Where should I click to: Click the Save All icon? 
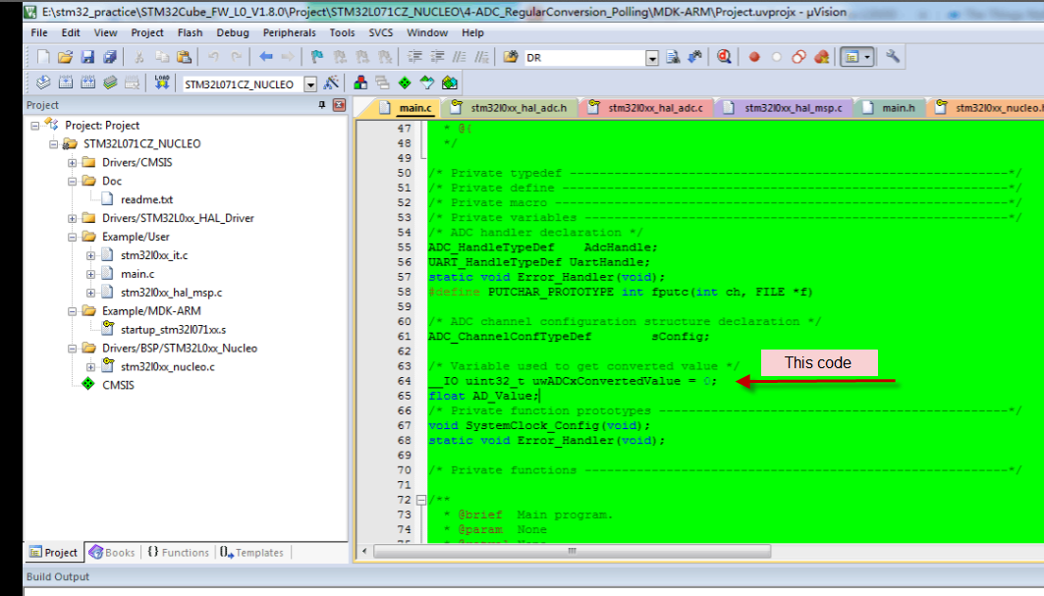click(x=110, y=57)
